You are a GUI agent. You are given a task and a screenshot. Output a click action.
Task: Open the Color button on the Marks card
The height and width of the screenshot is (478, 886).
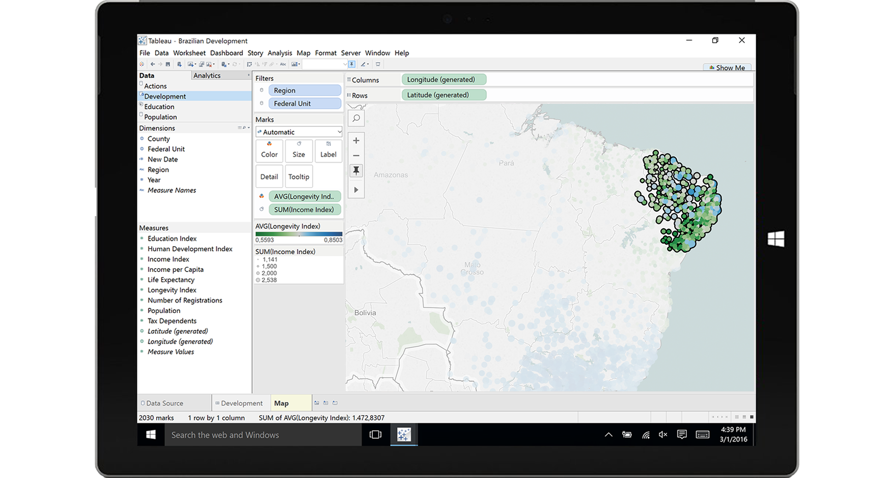[x=269, y=151]
